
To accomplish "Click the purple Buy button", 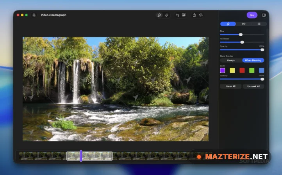I will (252, 15).
